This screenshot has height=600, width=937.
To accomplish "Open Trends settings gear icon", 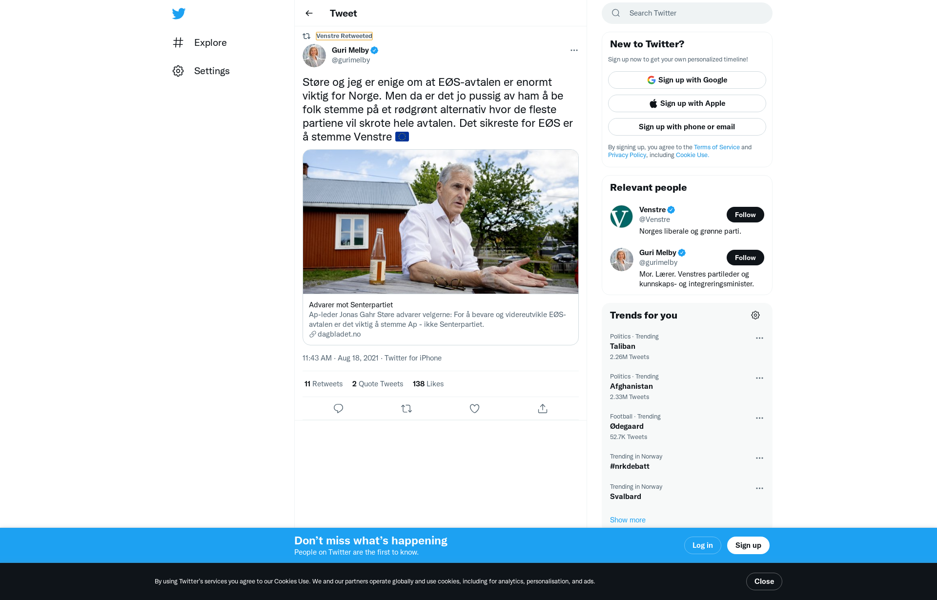I will coord(755,315).
